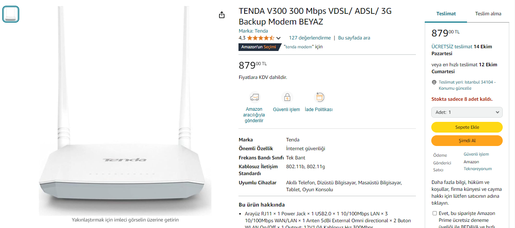Switch to the Teslim alma tab
The width and height of the screenshot is (515, 228).
tap(488, 14)
